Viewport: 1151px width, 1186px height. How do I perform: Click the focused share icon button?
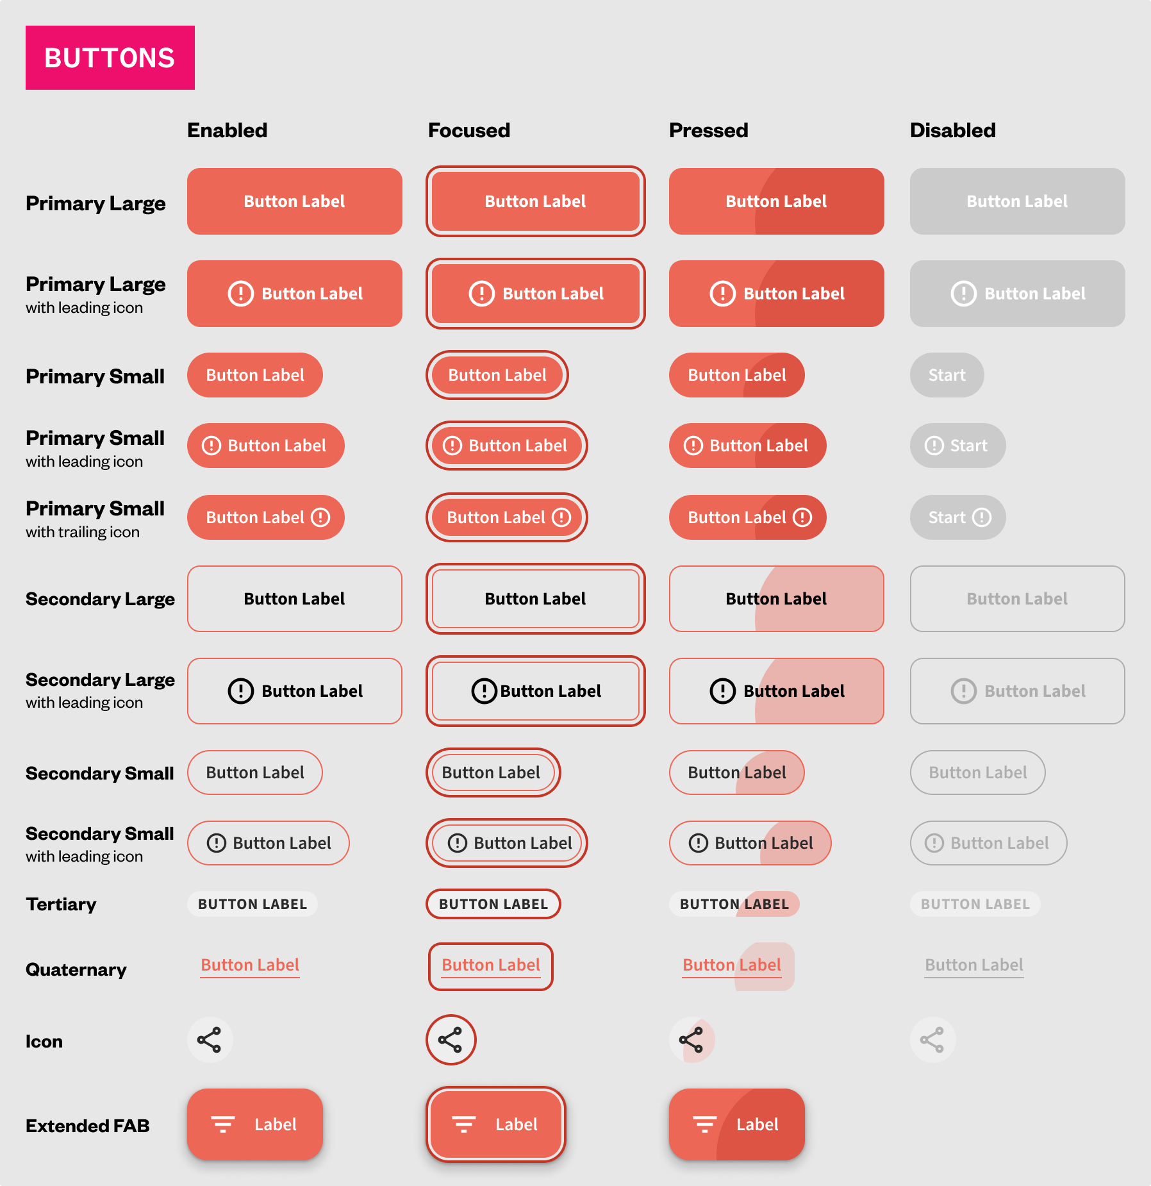451,1040
